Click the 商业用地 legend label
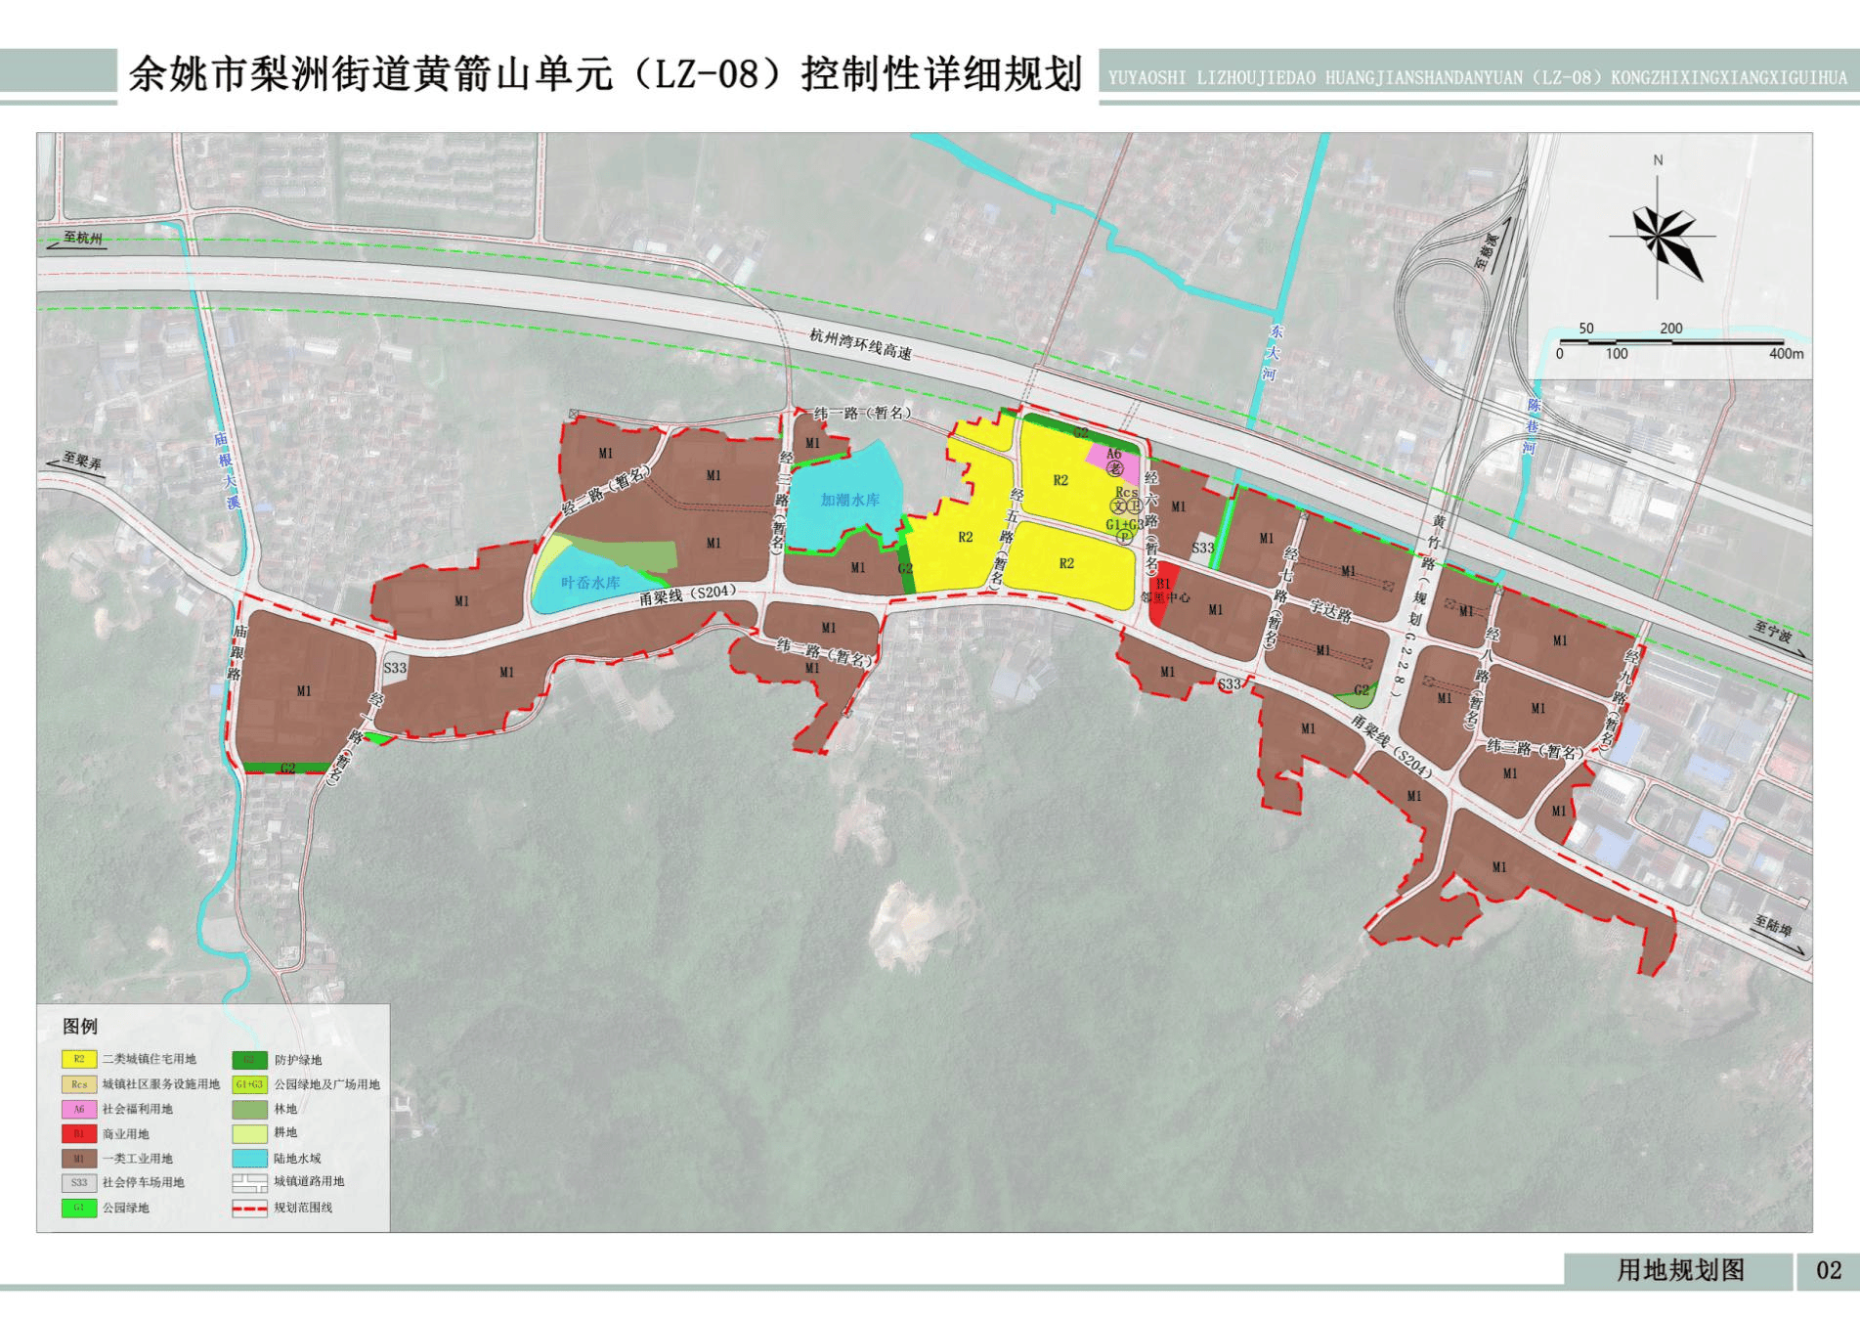Viewport: 1860px width, 1320px height. [x=126, y=1134]
